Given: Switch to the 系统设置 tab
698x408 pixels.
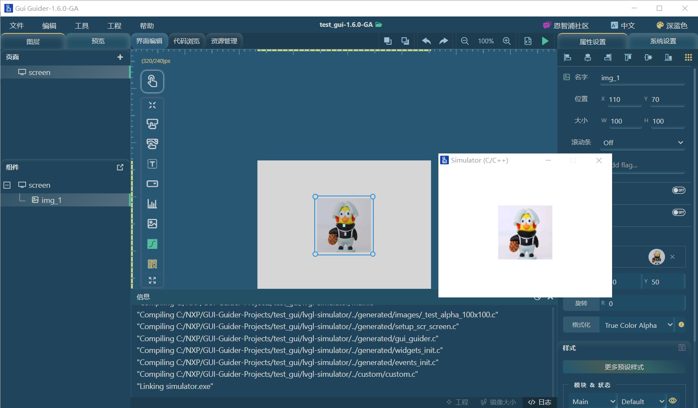Looking at the screenshot, I should 663,41.
